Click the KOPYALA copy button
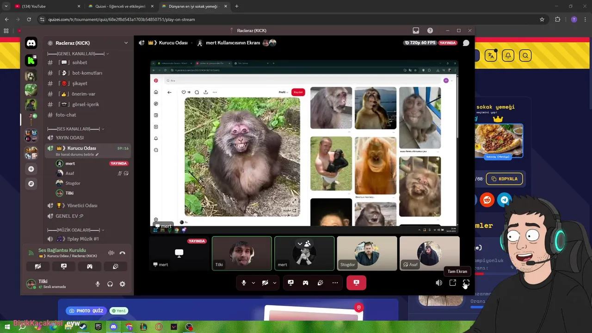 pos(505,179)
